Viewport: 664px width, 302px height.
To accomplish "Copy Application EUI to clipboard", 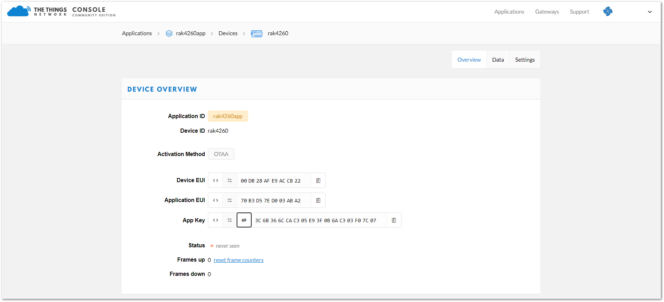I will 318,200.
